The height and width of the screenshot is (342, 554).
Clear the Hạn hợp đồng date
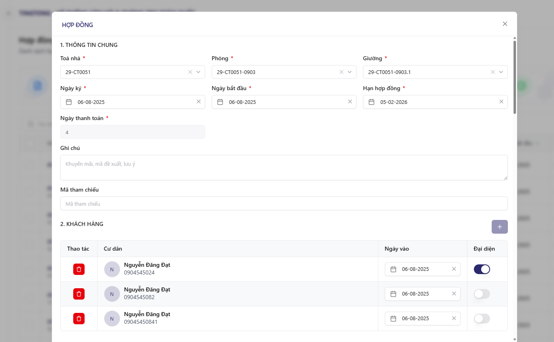(x=501, y=102)
